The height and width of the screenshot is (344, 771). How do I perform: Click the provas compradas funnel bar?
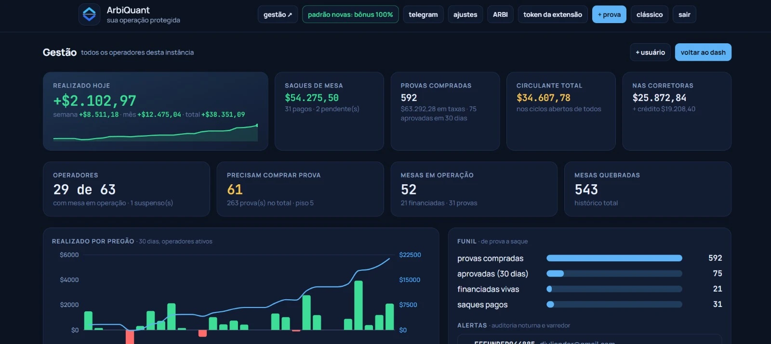(614, 258)
